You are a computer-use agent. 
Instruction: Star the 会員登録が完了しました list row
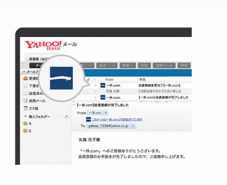[x=95, y=97]
